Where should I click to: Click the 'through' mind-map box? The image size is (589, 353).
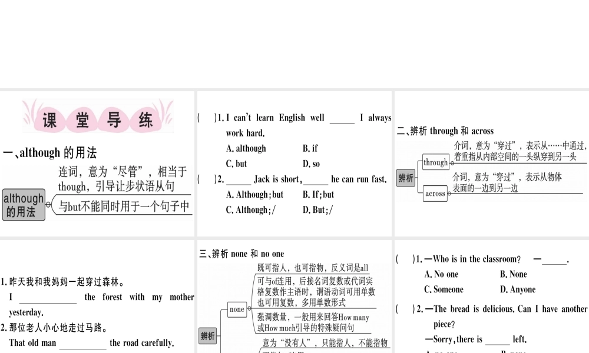(436, 162)
